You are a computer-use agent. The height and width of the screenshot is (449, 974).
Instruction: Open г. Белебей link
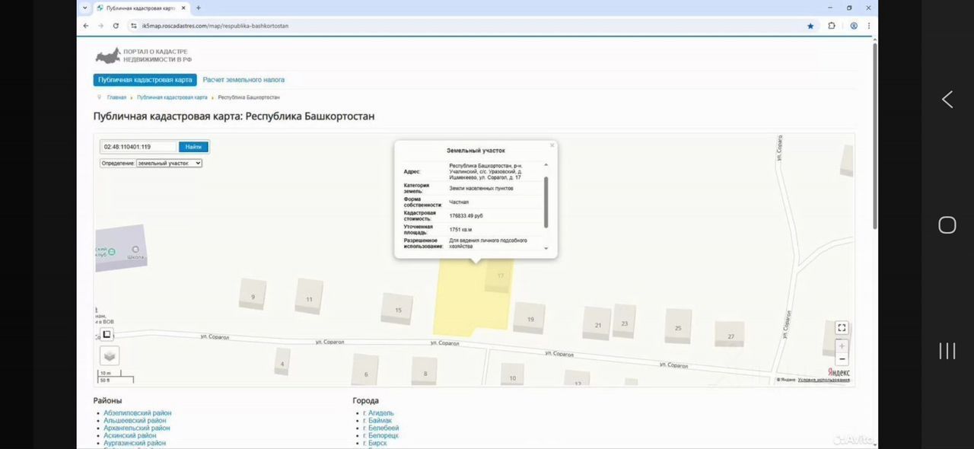pos(380,428)
